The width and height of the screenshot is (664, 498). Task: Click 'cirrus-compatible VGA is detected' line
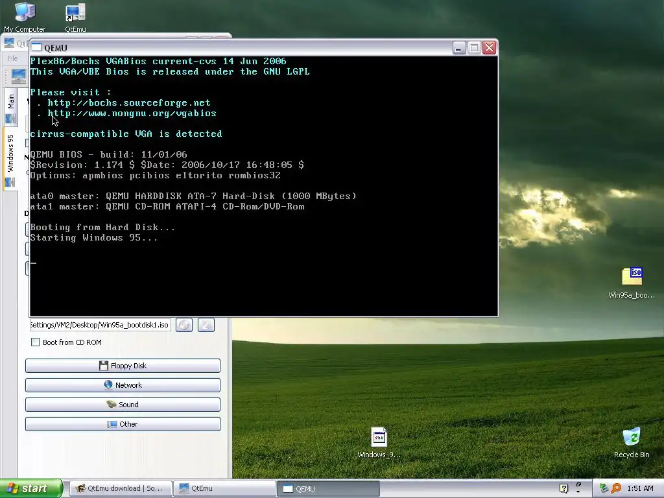click(x=126, y=134)
